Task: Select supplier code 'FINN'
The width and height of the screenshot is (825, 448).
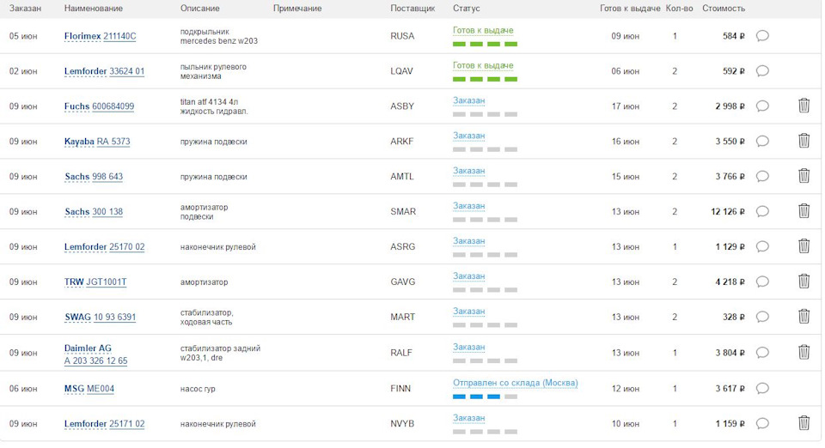Action: (400, 389)
